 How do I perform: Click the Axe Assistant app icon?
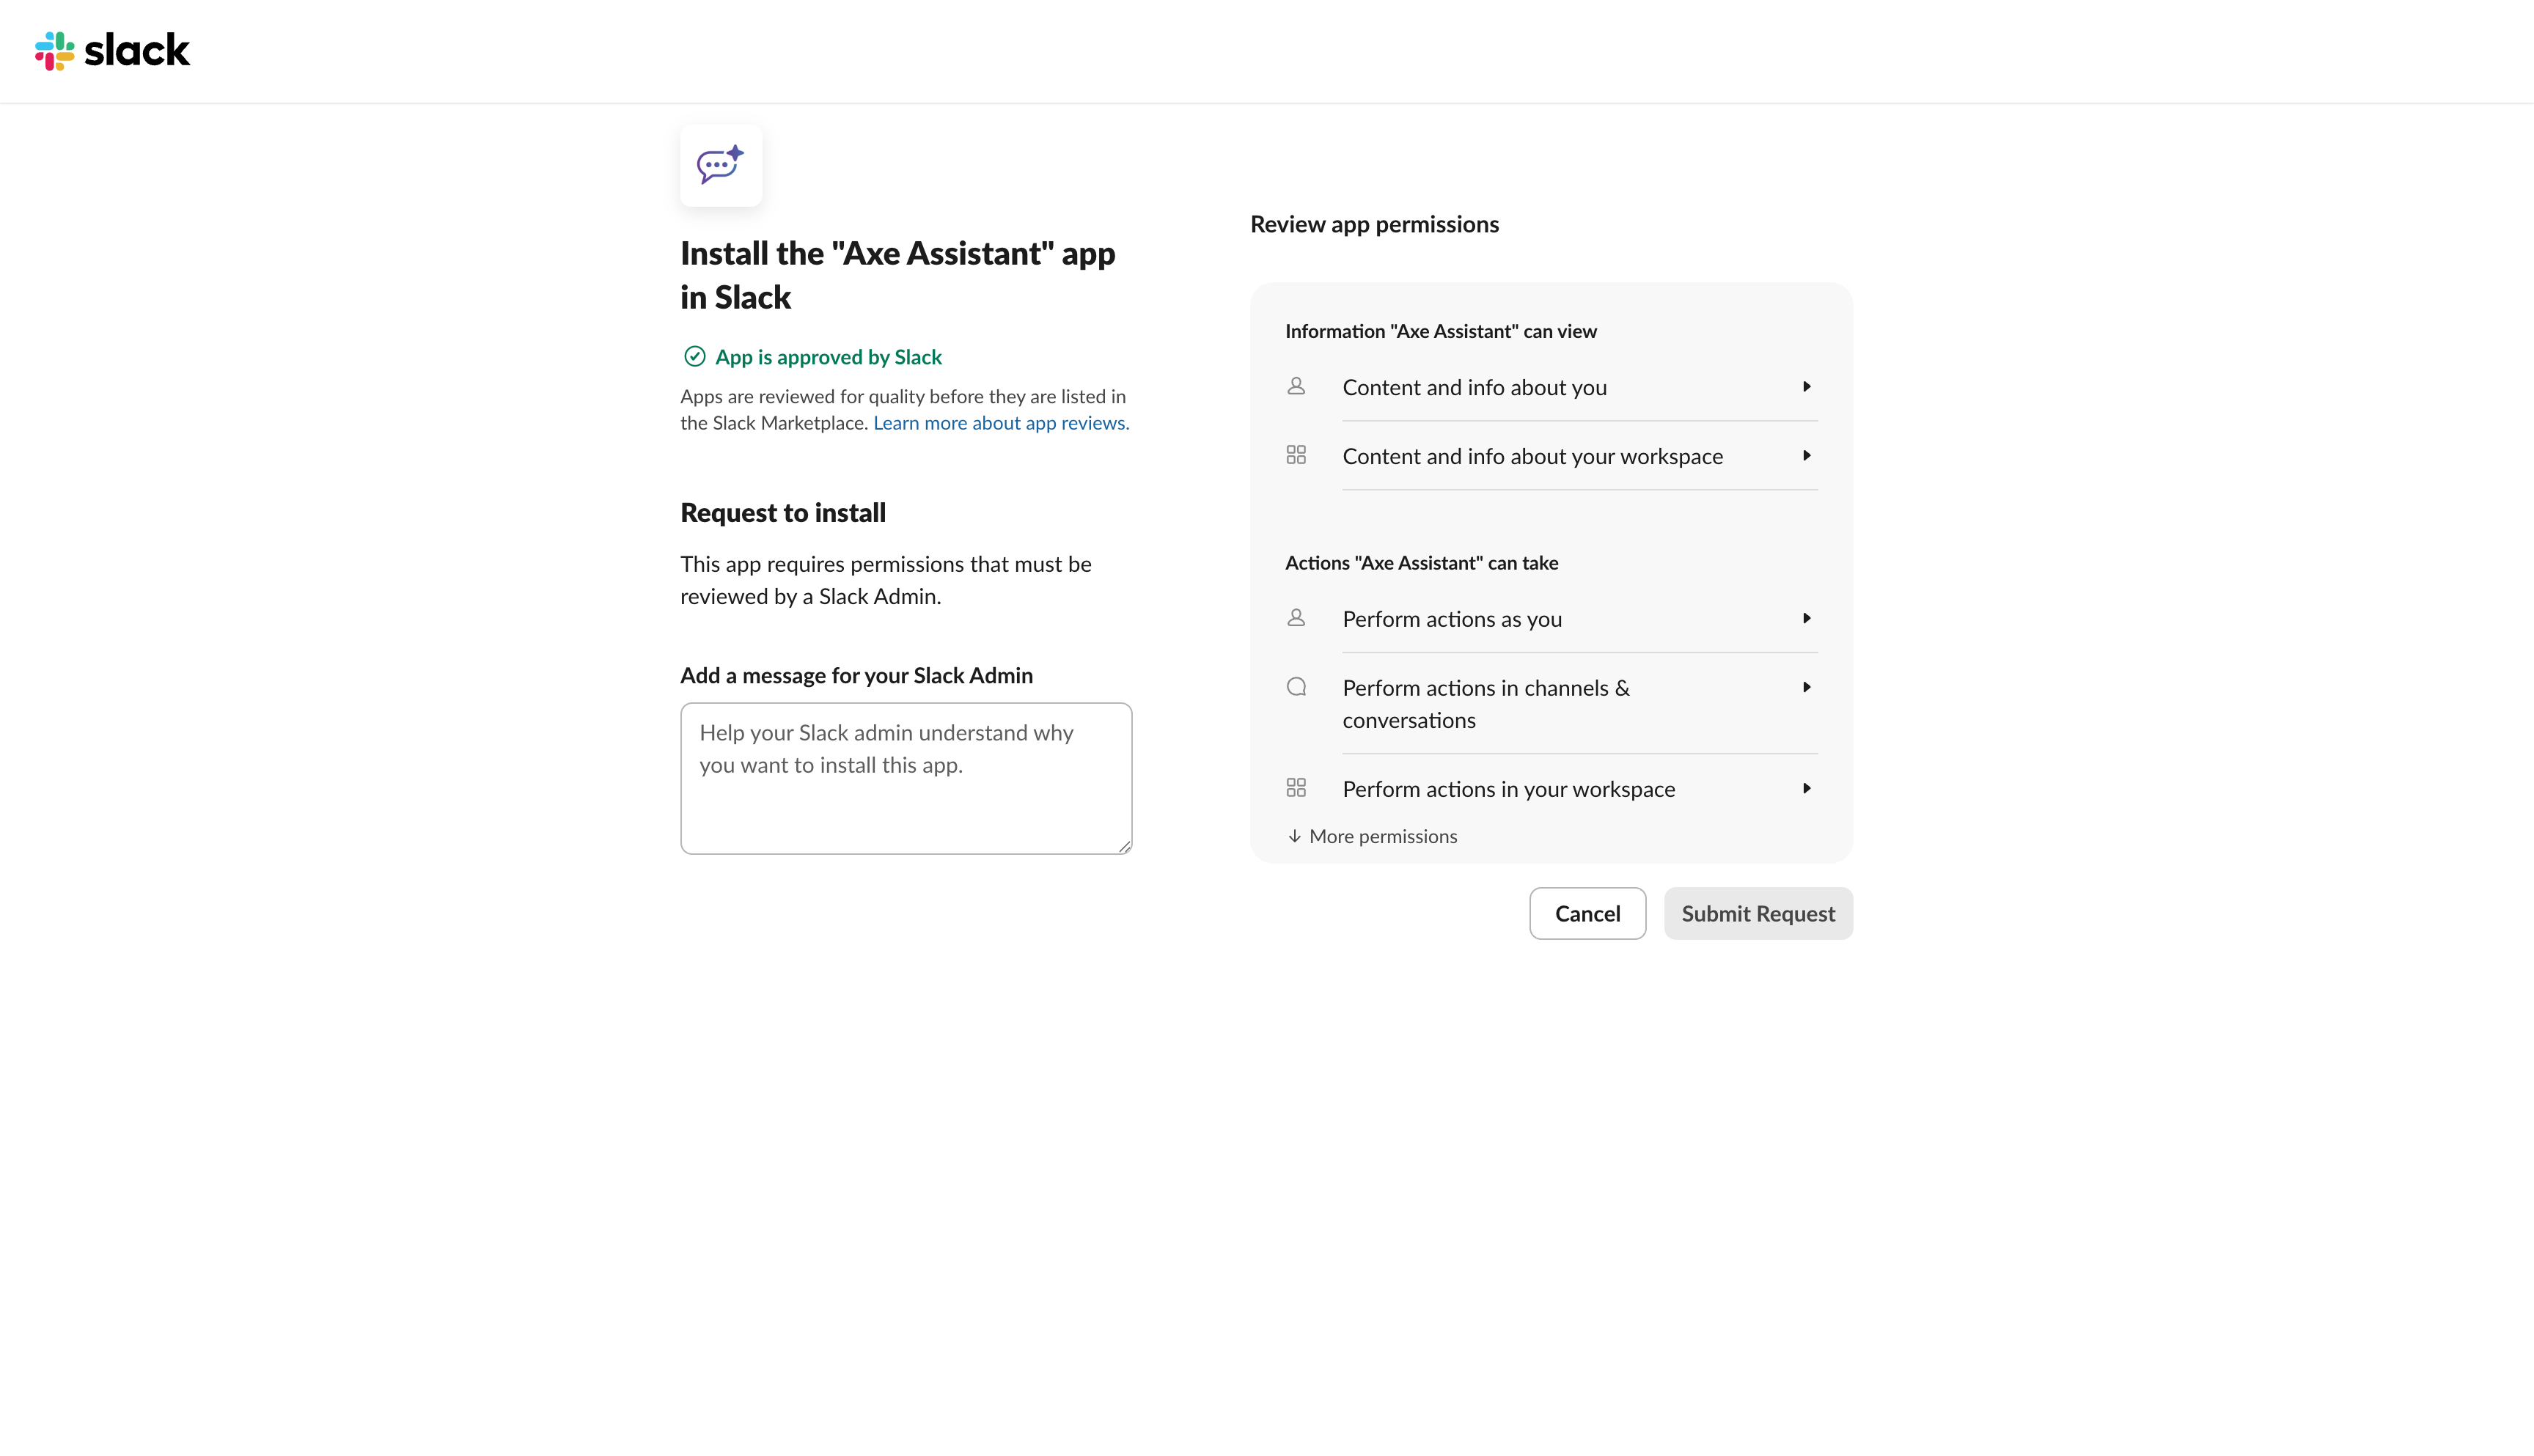(x=721, y=165)
